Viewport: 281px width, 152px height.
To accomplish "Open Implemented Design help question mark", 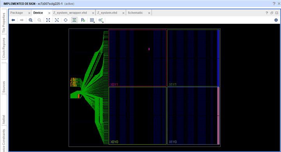I will coord(274,4).
